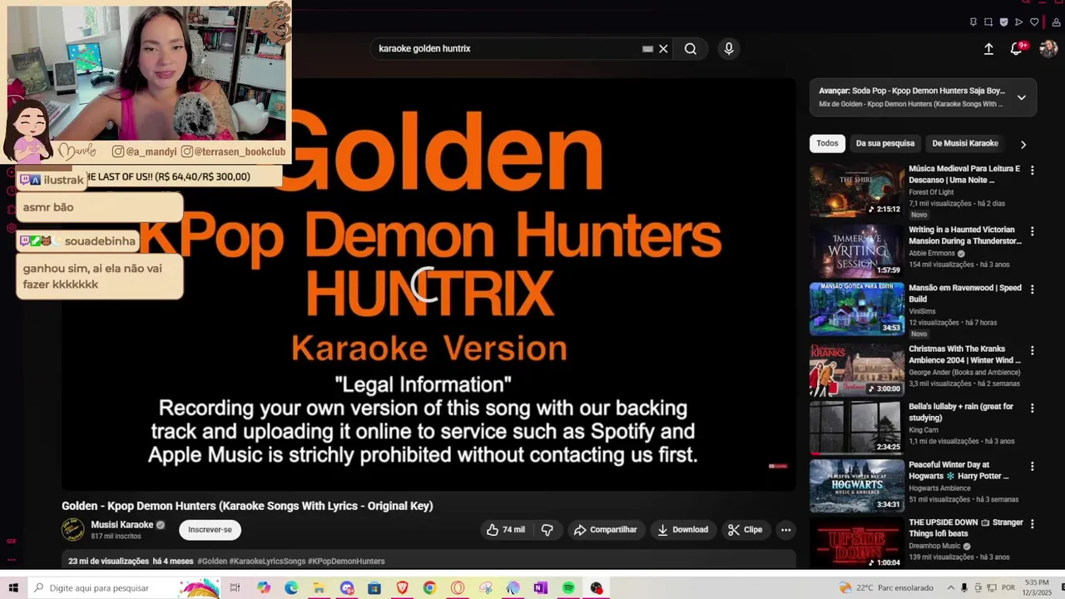This screenshot has width=1065, height=599.
Task: Open the YouTube account avatar menu
Action: [x=1048, y=49]
